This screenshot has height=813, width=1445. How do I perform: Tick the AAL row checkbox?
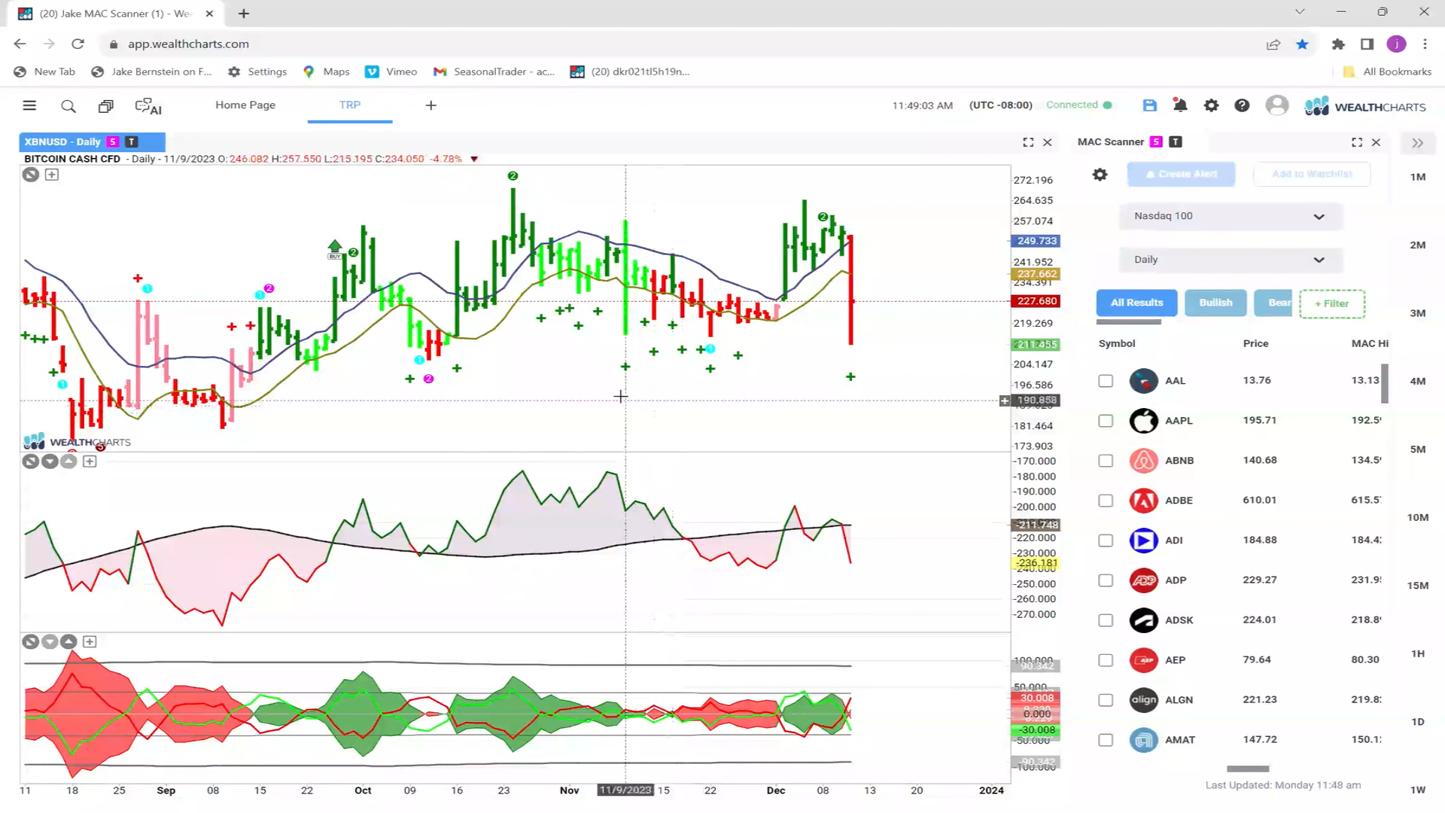coord(1106,381)
